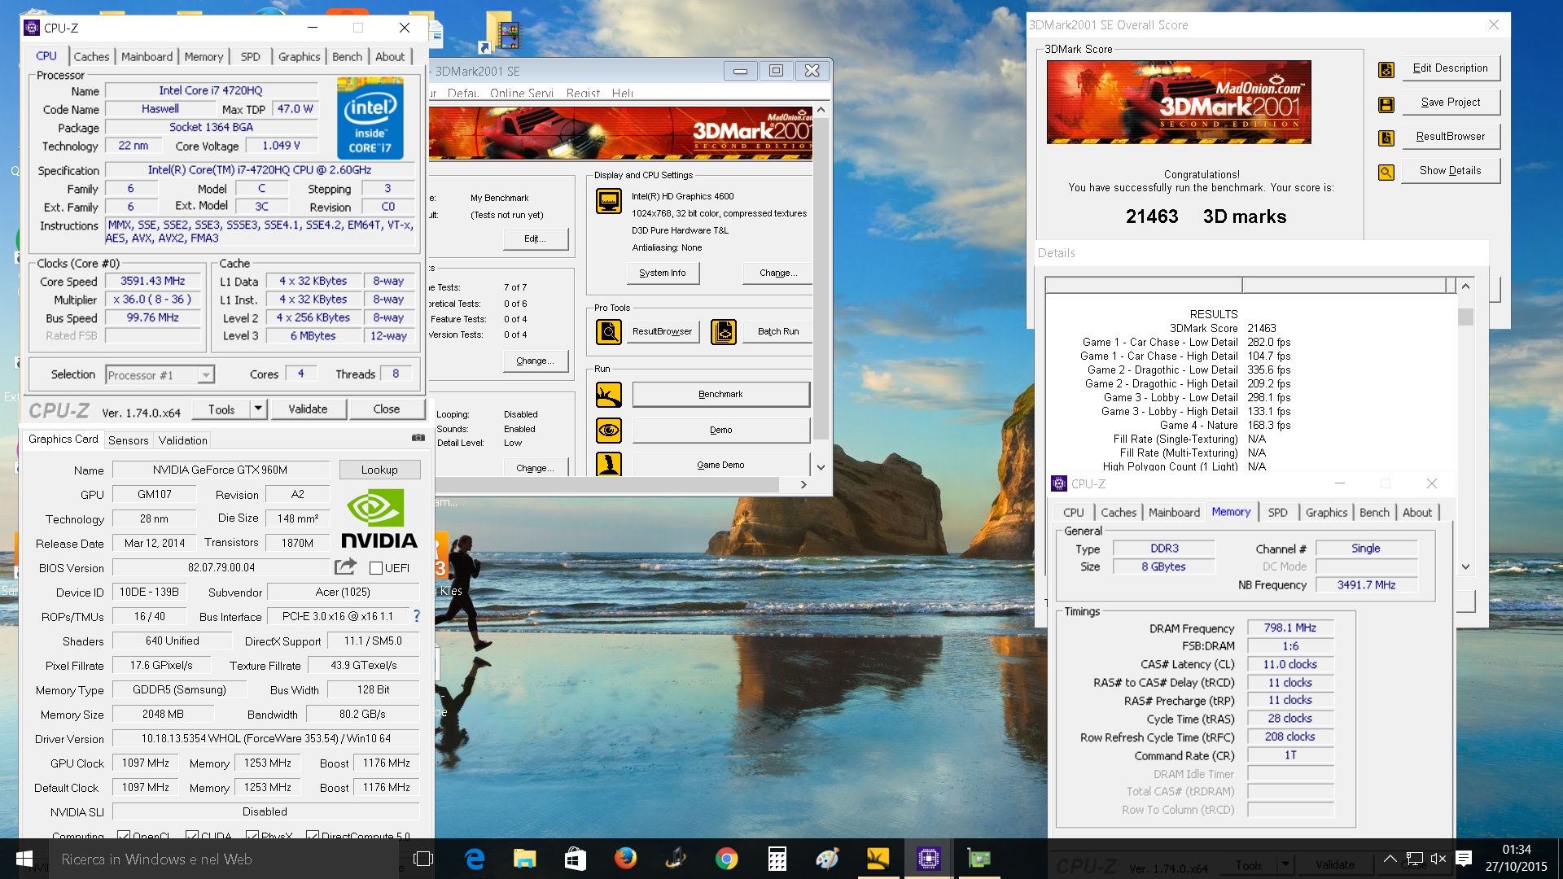This screenshot has height=879, width=1563.
Task: Open the SPD tab in lower CPU-Z window
Action: (1277, 512)
